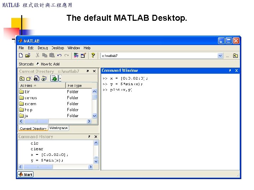Click the vertical scroll thumb in file list

coord(95,97)
